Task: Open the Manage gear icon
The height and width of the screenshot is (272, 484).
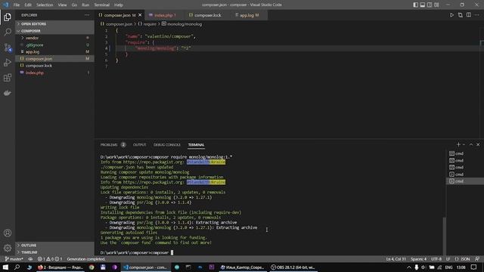Action: [8, 248]
